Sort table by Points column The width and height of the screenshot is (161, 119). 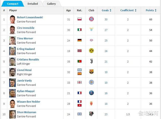[x=151, y=10]
